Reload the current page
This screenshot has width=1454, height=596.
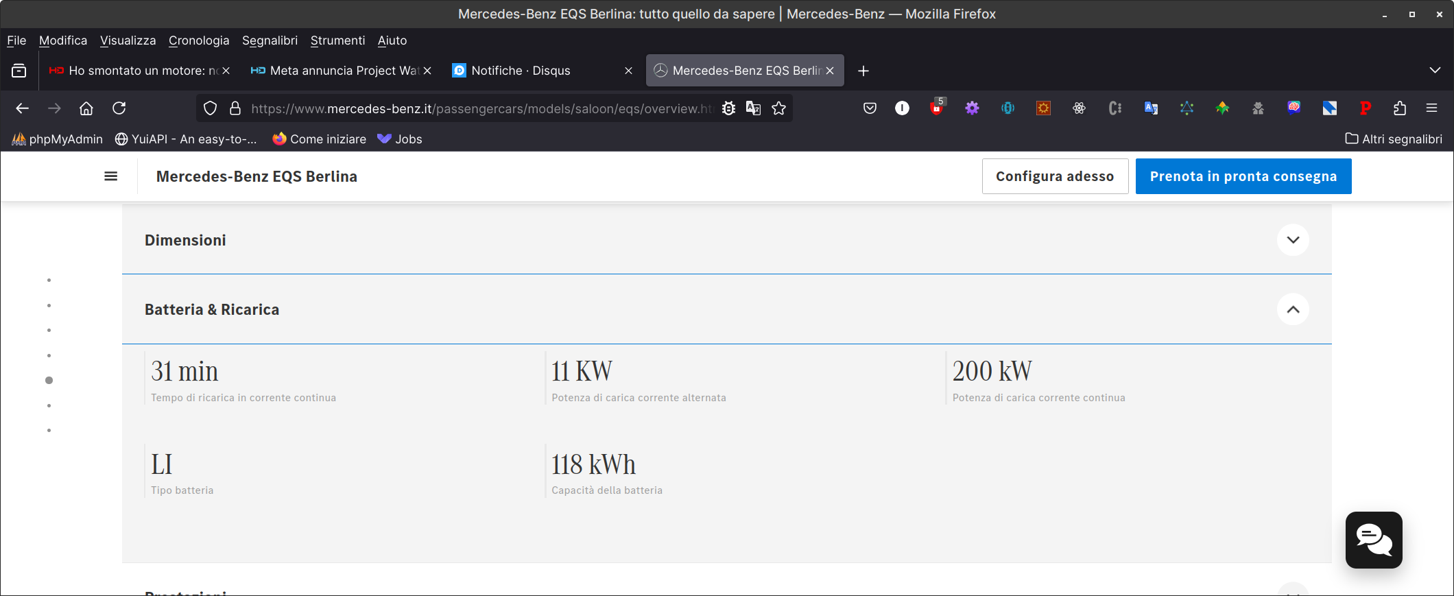[119, 108]
